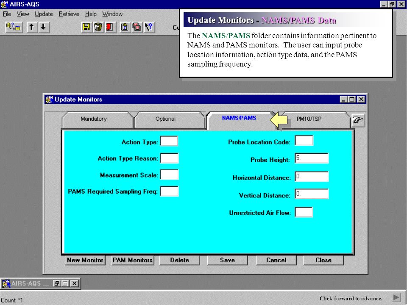Click the context help pointer icon
The image size is (407, 305).
(x=149, y=27)
